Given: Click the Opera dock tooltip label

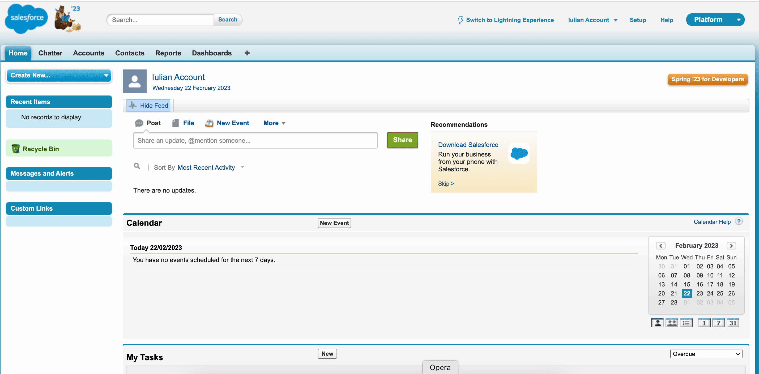Looking at the screenshot, I should click(440, 367).
